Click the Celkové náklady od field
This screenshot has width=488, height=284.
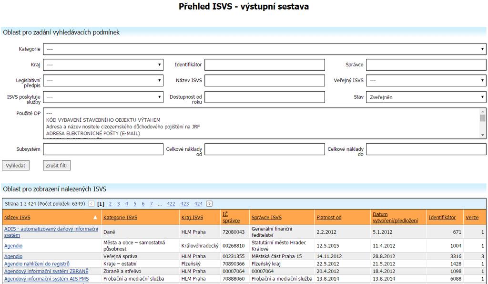click(x=264, y=149)
